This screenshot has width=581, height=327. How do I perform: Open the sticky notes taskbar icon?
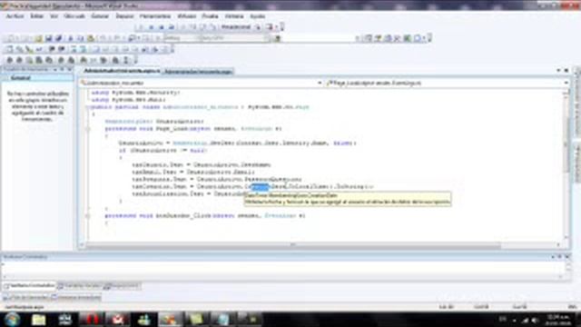196,319
